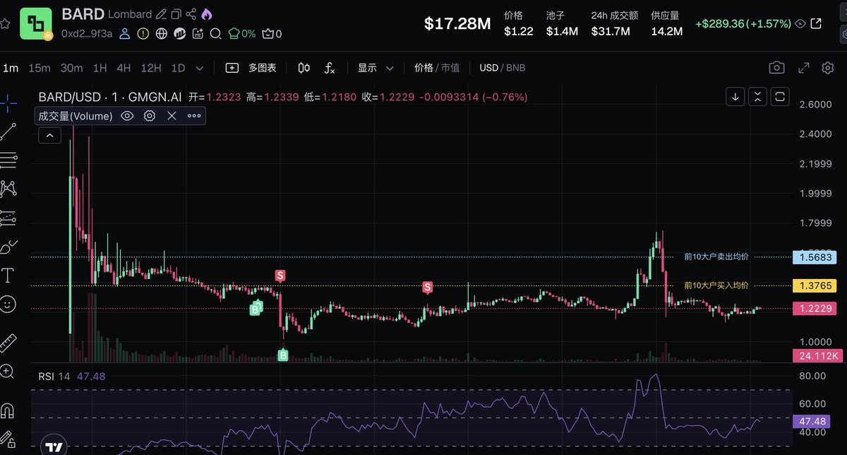847x455 pixels.
Task: Click the magnifier search icon near address
Action: (216, 33)
